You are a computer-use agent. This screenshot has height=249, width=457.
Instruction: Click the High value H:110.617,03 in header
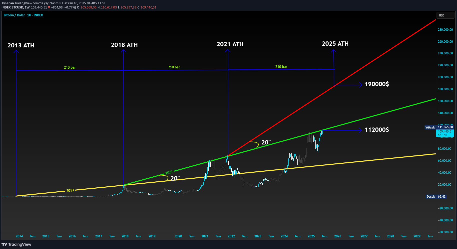tap(107, 7)
